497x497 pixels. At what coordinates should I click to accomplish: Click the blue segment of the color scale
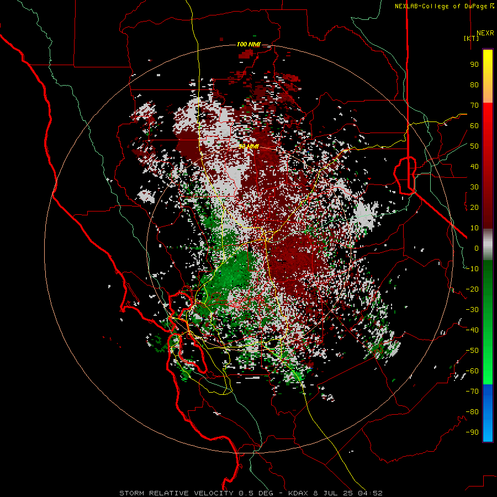tap(488, 413)
